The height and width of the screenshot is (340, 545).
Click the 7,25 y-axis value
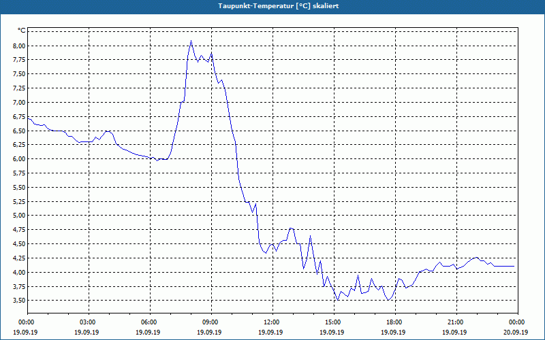point(20,88)
